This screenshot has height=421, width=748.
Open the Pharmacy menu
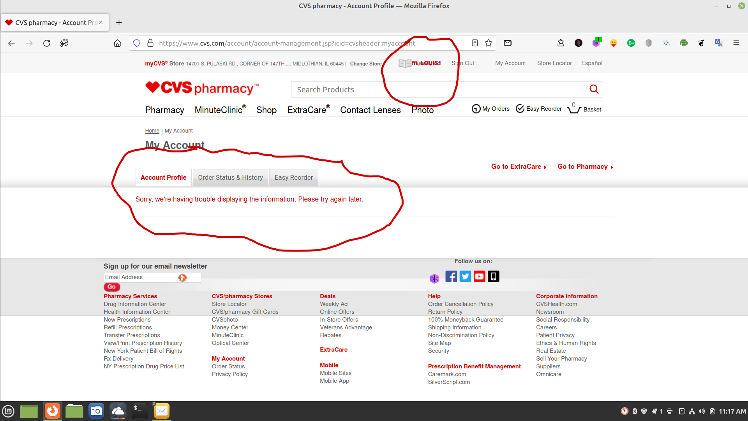click(164, 110)
